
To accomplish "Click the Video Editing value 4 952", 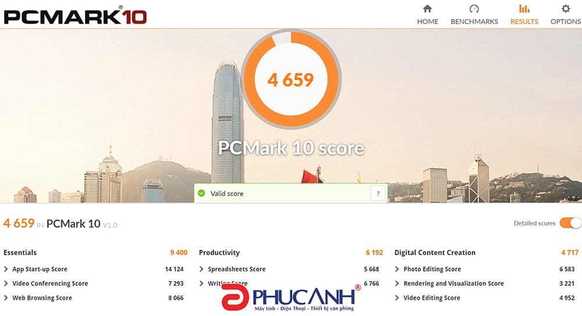I will pyautogui.click(x=567, y=298).
